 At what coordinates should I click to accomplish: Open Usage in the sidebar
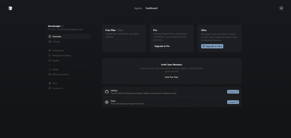[x=69, y=69]
